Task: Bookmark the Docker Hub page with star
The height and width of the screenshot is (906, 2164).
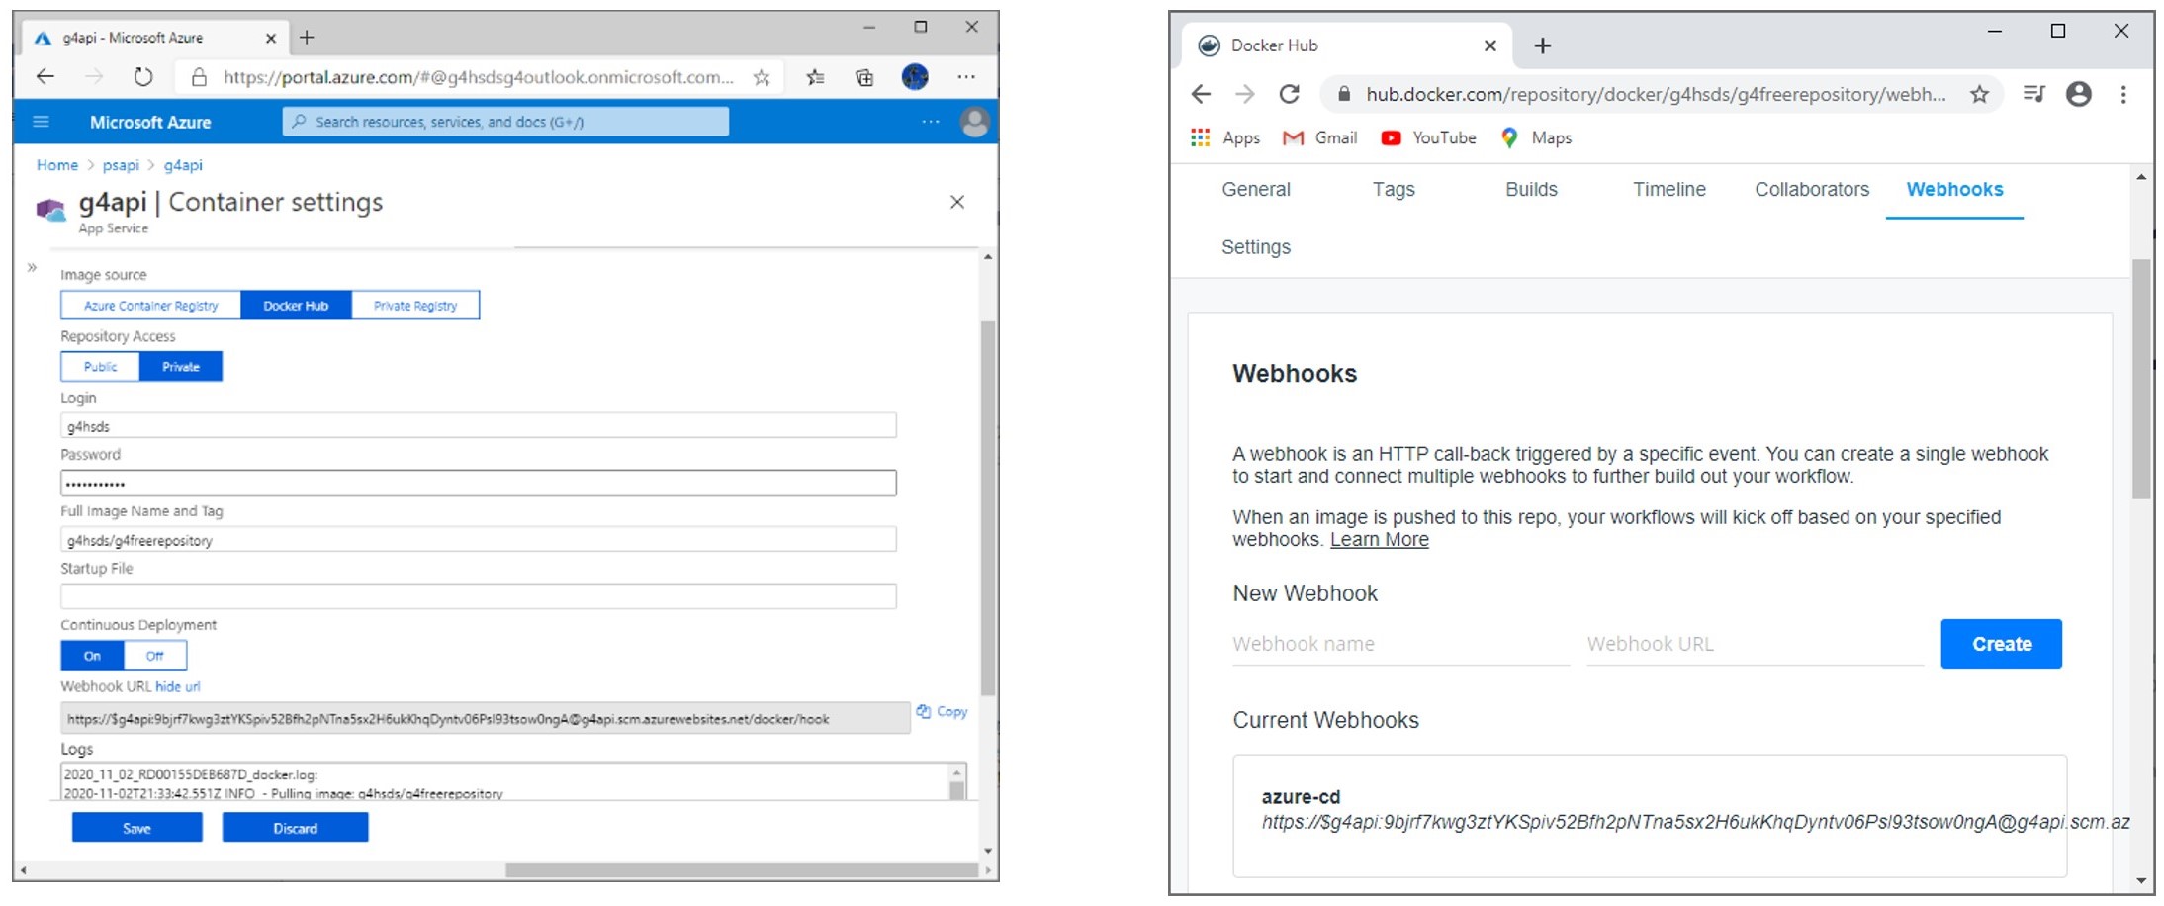Action: 1979,94
